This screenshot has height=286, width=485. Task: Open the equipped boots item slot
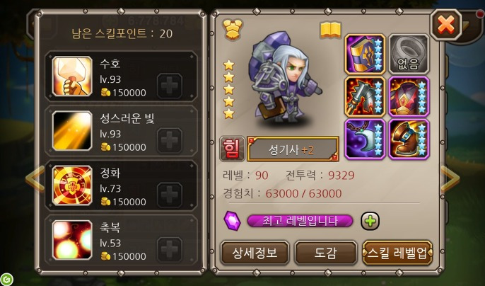click(x=409, y=139)
